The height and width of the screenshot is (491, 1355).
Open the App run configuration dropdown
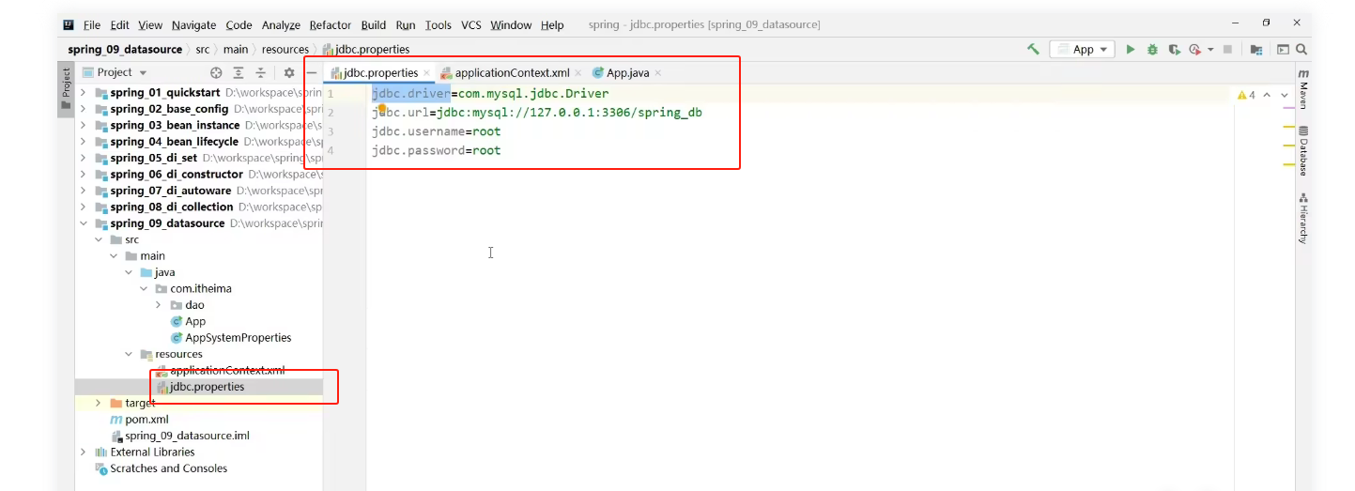[x=1082, y=49]
